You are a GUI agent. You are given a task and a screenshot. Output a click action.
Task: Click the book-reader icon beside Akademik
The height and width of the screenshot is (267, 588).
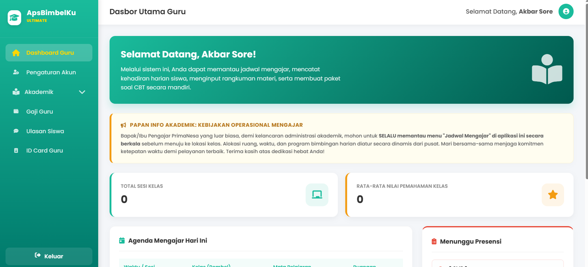[x=16, y=92]
